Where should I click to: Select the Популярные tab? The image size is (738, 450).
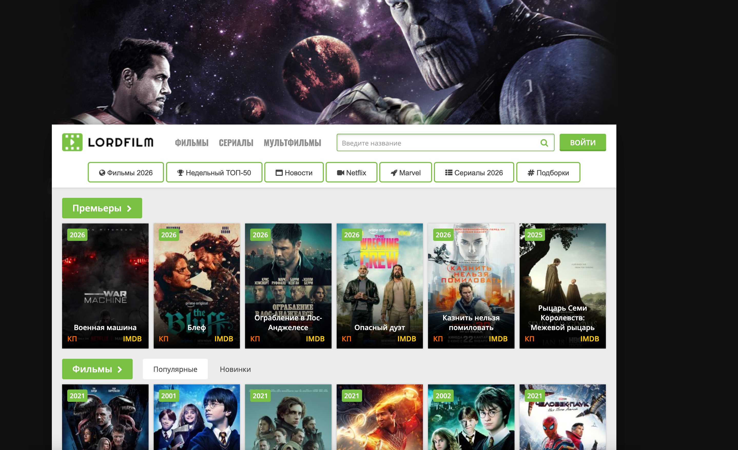click(175, 369)
